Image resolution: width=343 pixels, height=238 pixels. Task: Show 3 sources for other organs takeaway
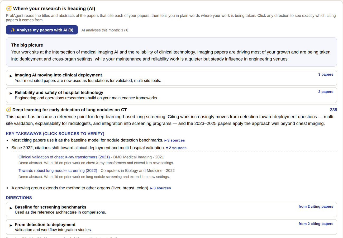[x=161, y=188]
